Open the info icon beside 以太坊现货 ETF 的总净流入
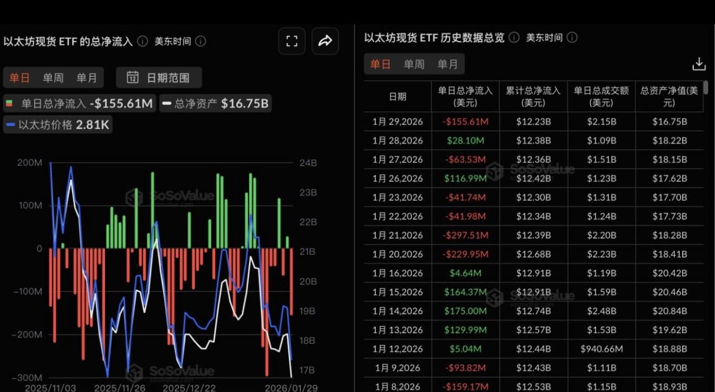This screenshot has width=715, height=392. point(141,41)
